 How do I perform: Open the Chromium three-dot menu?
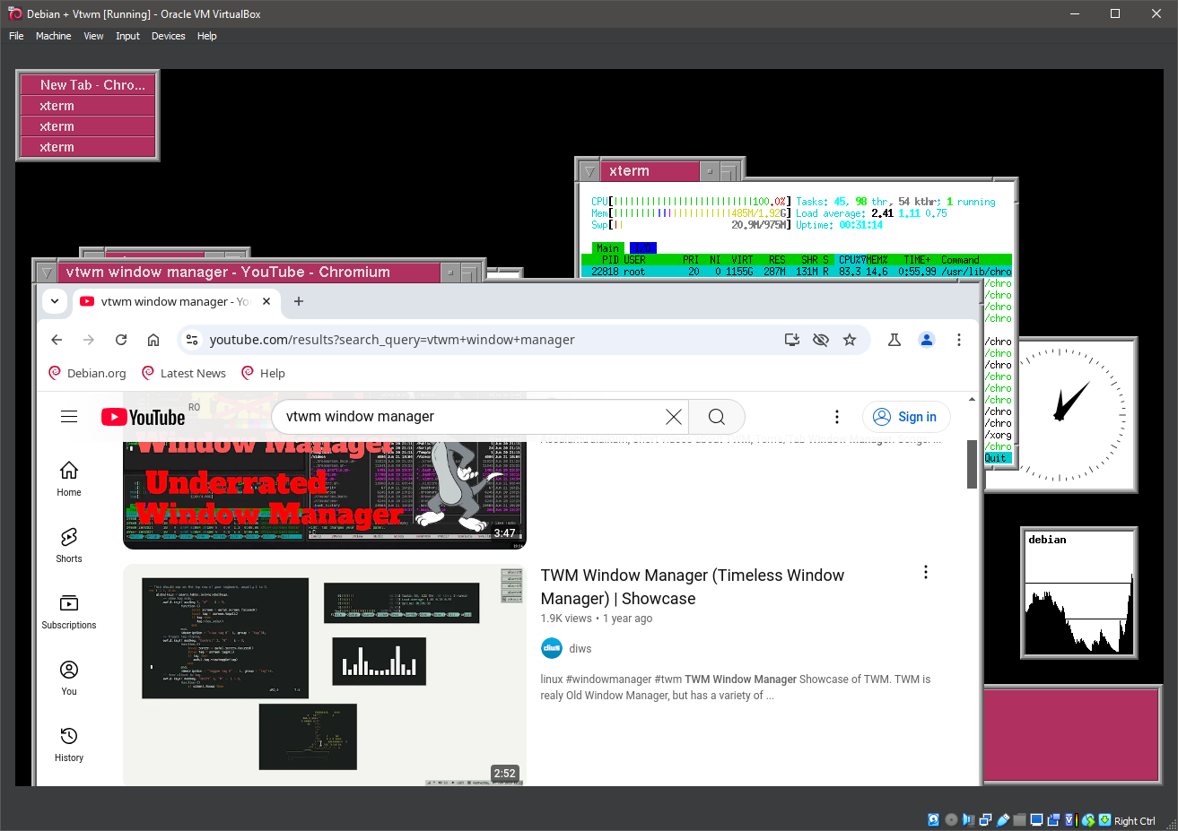tap(959, 340)
